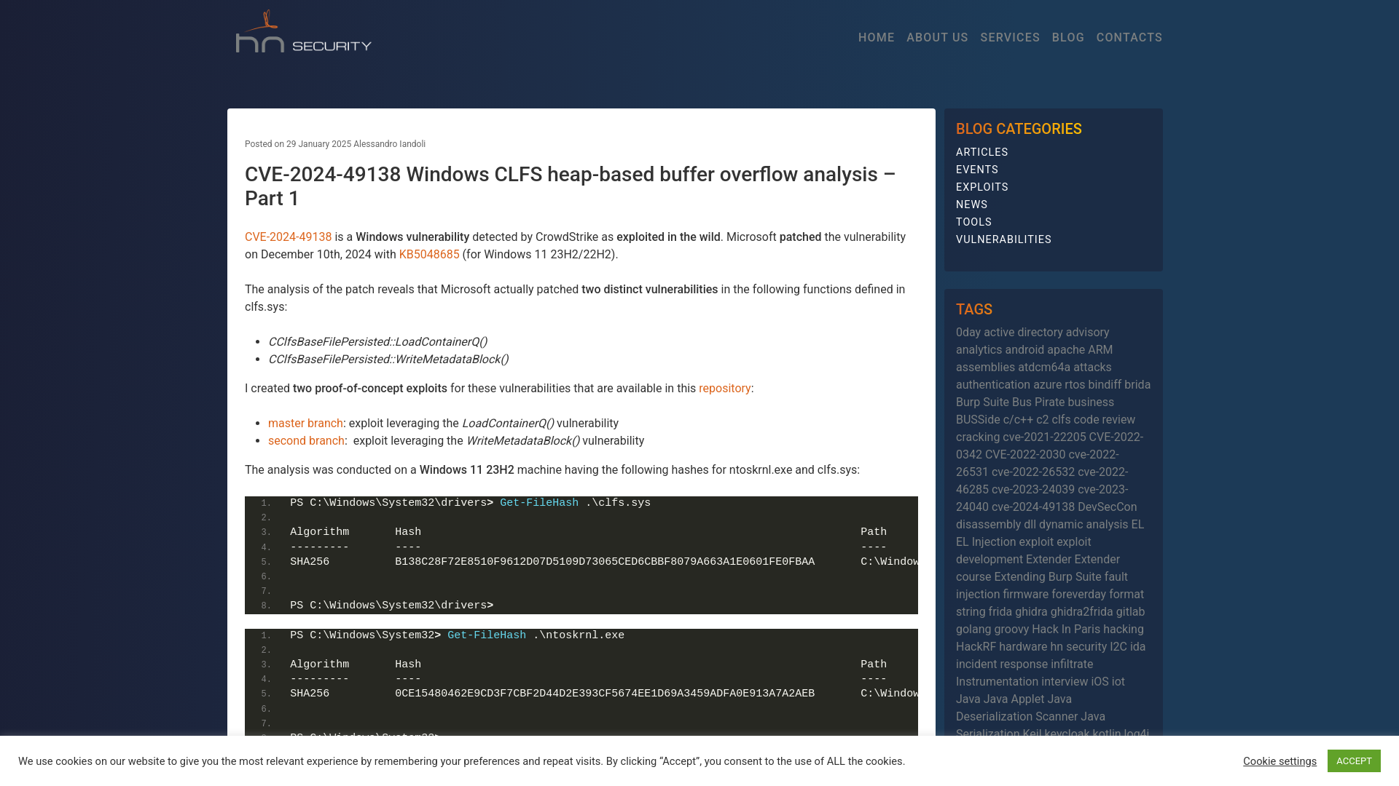Open the CONTACTS page link

pyautogui.click(x=1129, y=37)
